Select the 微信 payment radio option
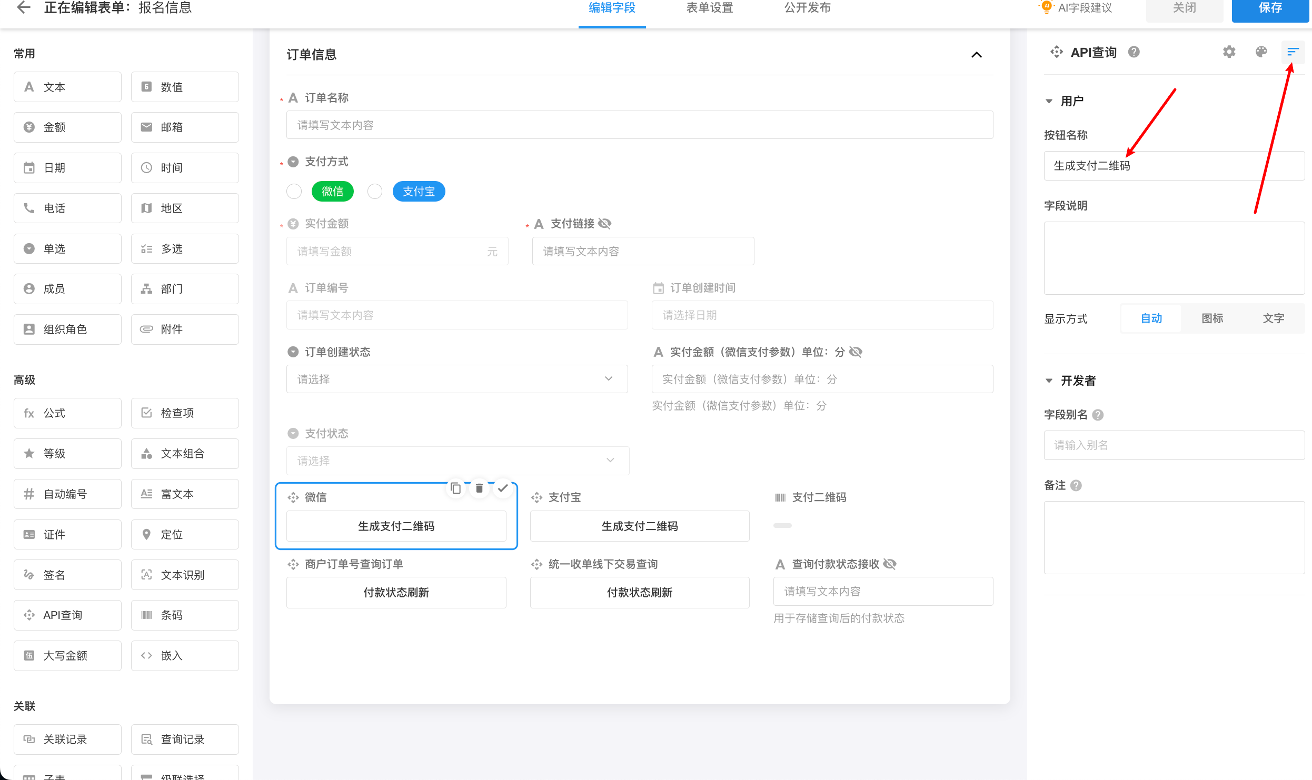 pyautogui.click(x=294, y=192)
